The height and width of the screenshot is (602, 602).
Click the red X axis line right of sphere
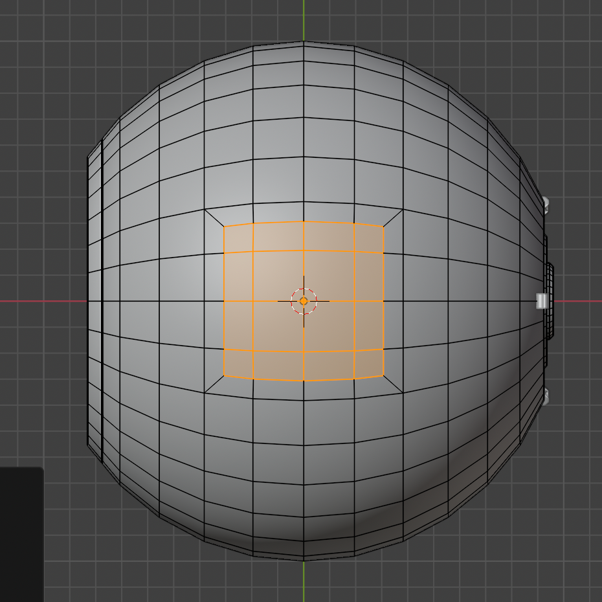579,301
